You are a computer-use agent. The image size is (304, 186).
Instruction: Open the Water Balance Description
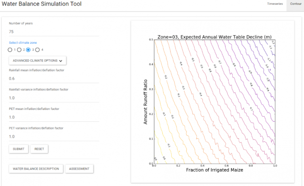(36, 169)
